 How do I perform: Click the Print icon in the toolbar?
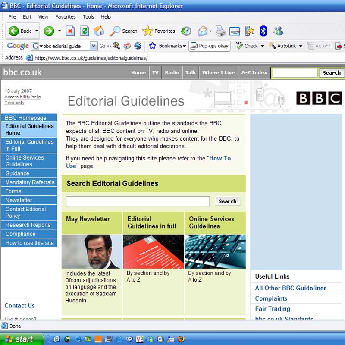coord(220,31)
